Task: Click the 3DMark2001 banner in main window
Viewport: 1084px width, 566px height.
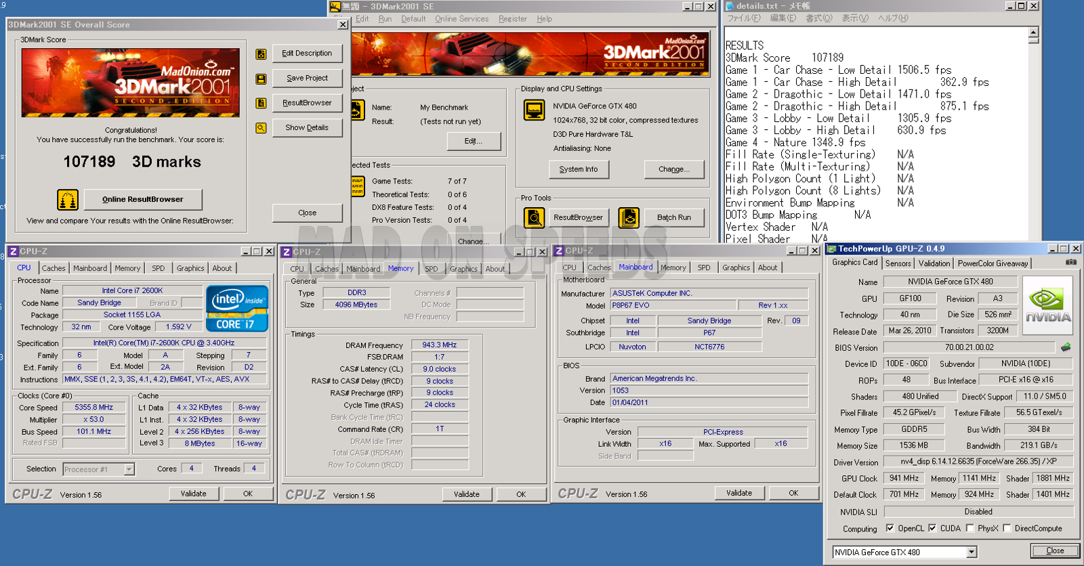Action: pos(530,53)
